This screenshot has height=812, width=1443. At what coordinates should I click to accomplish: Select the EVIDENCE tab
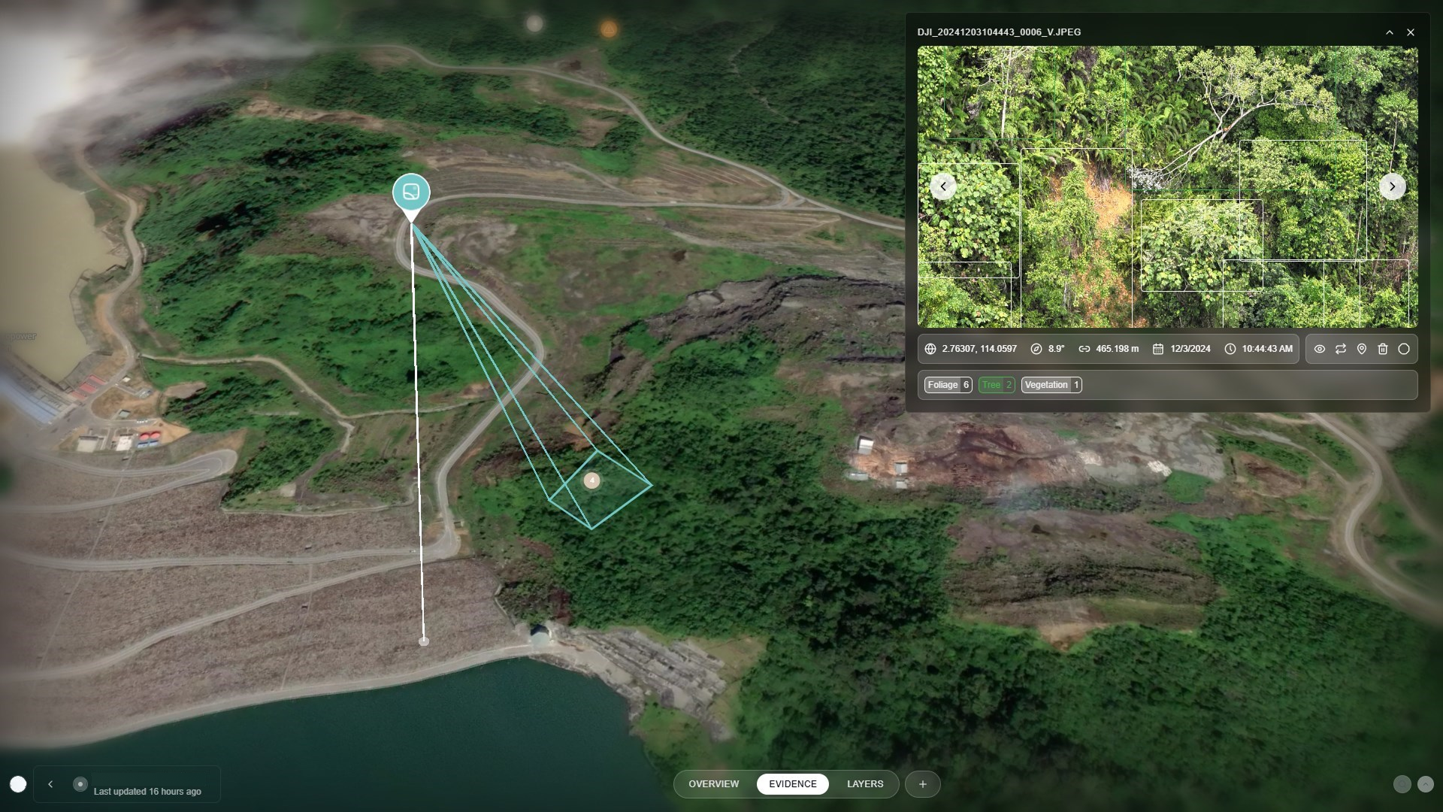792,784
